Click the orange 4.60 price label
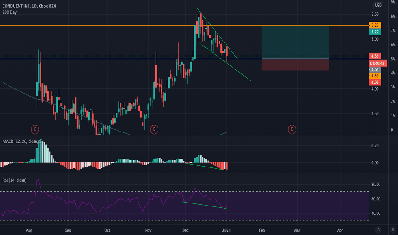Image resolution: width=398 pixels, height=235 pixels. tap(375, 76)
